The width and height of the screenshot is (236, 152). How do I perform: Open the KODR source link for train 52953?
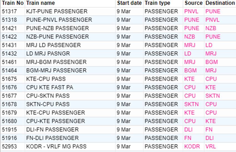pos(192,146)
